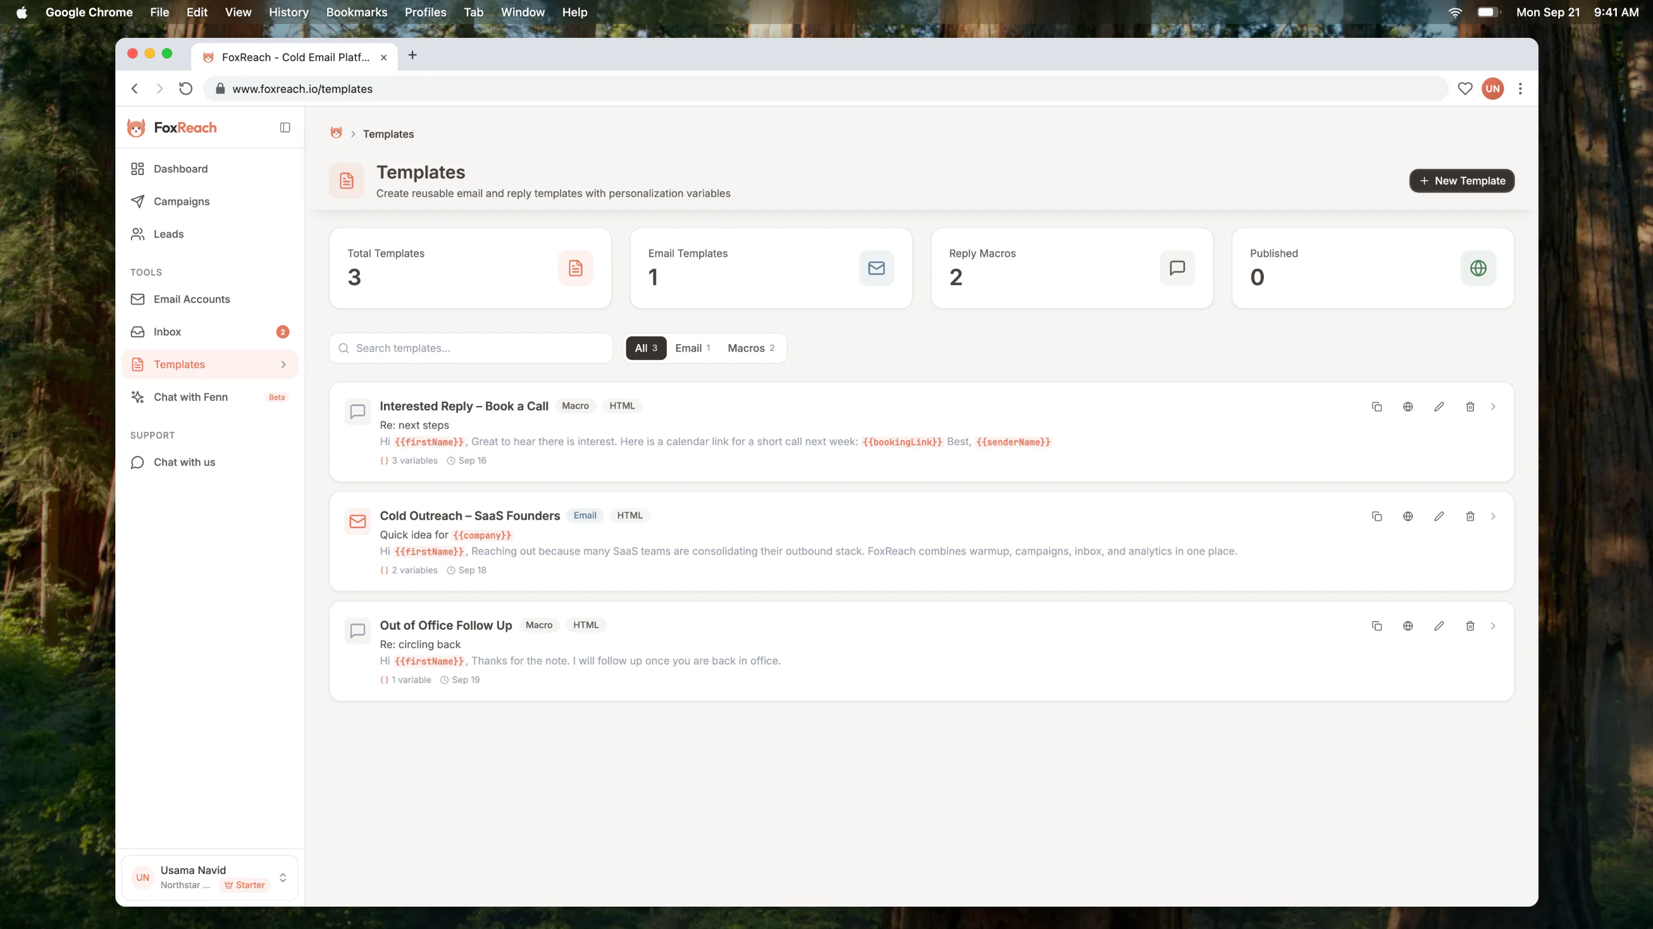Open the Apple menu
The width and height of the screenshot is (1653, 929).
point(22,12)
